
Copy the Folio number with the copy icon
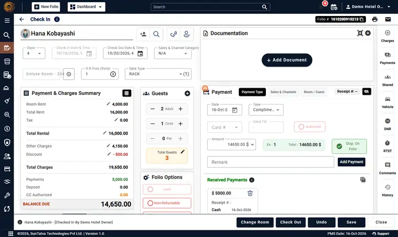coord(362,19)
